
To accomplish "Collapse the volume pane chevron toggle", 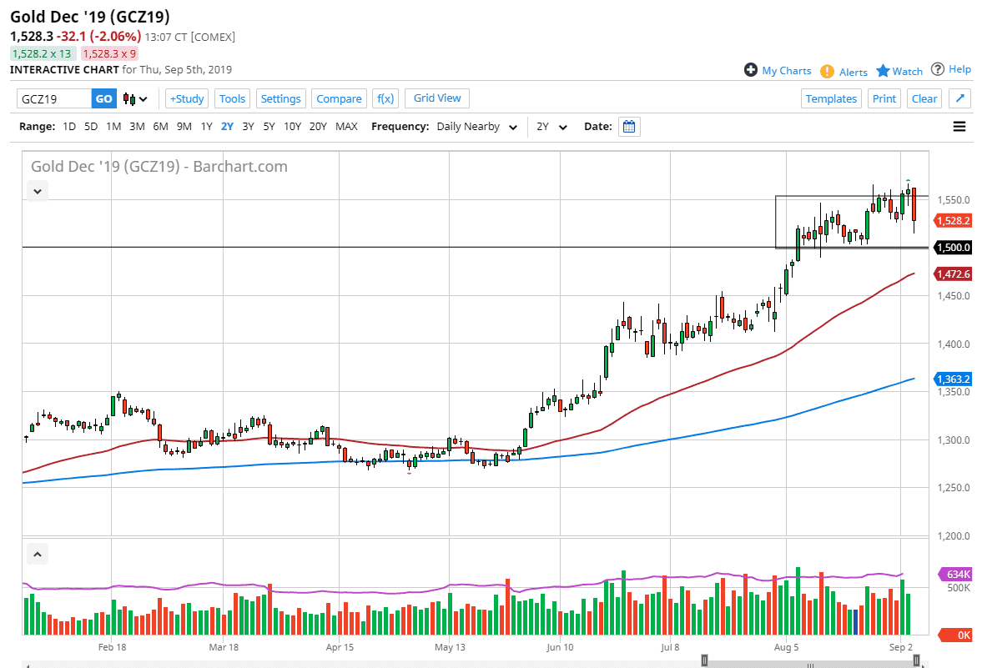I will click(38, 554).
